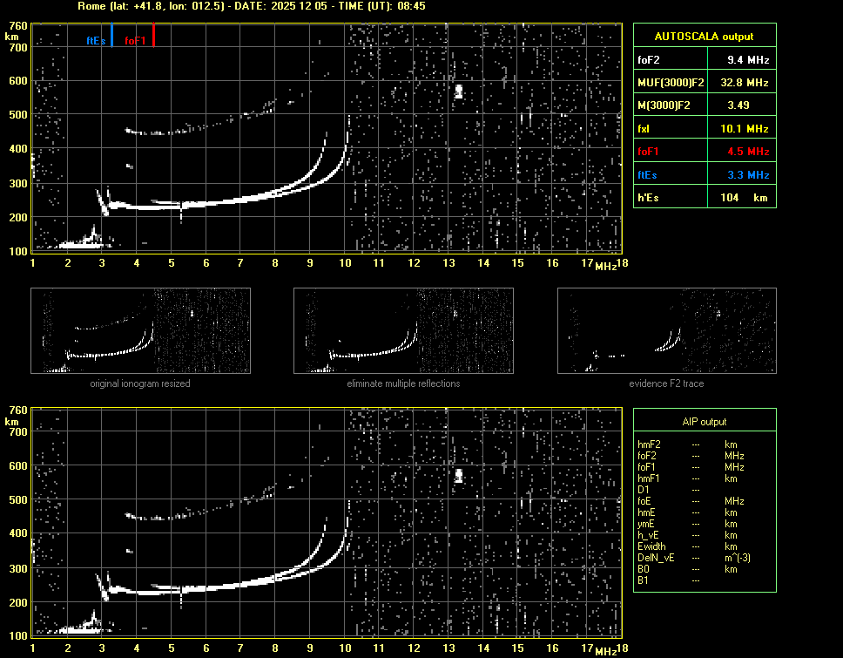This screenshot has width=843, height=658.
Task: Click the 10 MHz axis label on lower ionogram
Action: point(344,648)
